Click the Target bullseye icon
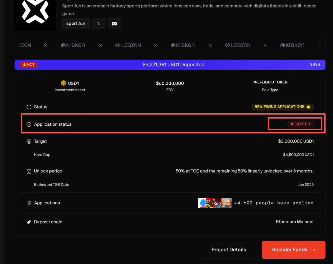This screenshot has height=264, width=333. [x=29, y=141]
